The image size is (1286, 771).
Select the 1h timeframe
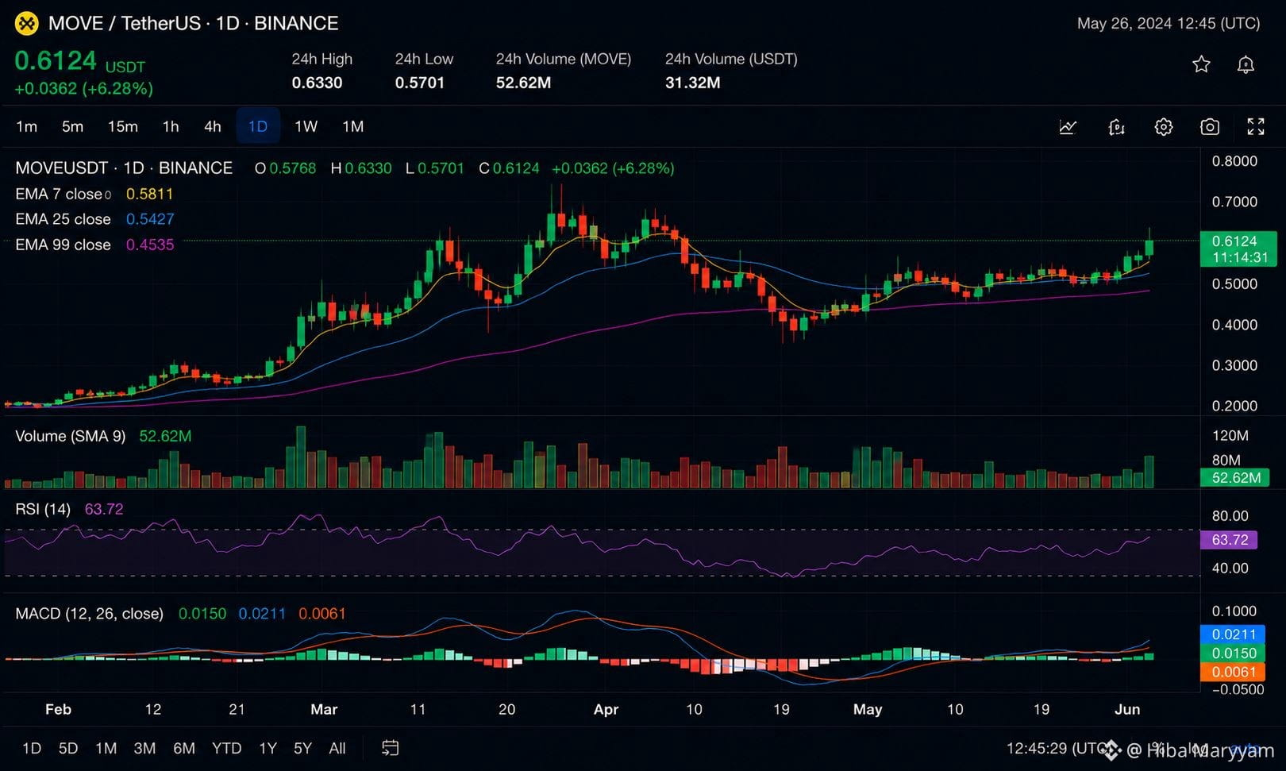(x=171, y=126)
